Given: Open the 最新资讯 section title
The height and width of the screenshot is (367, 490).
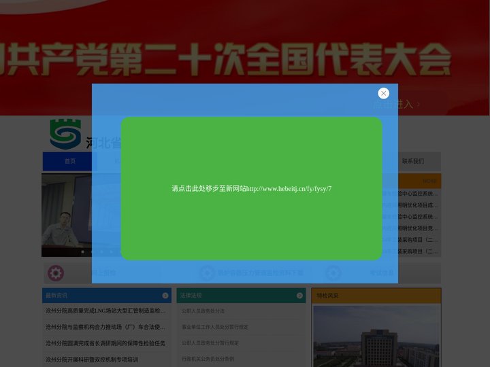Looking at the screenshot, I should 56,295.
